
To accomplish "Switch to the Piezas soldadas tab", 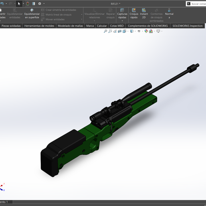I will coord(11,26).
